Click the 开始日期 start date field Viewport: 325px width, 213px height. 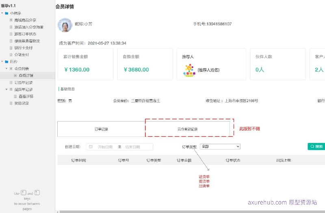tap(105, 147)
